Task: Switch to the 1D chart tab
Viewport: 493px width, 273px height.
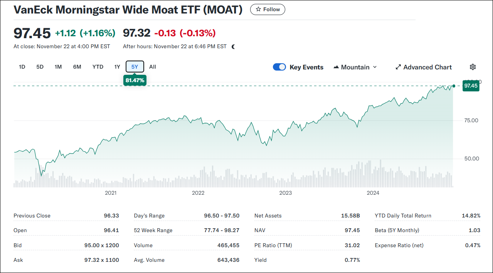Action: point(22,66)
